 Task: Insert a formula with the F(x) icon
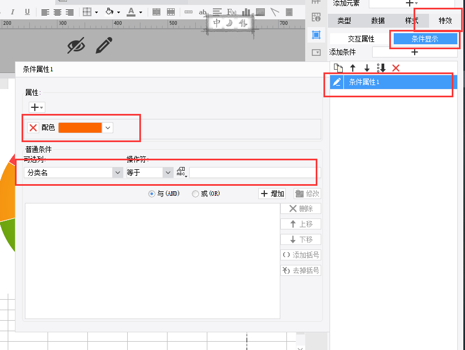(x=232, y=12)
